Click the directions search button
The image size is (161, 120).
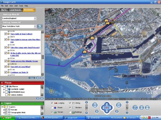(x=40, y=26)
